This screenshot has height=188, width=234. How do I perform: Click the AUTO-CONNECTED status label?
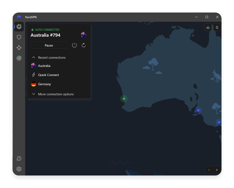click(47, 30)
